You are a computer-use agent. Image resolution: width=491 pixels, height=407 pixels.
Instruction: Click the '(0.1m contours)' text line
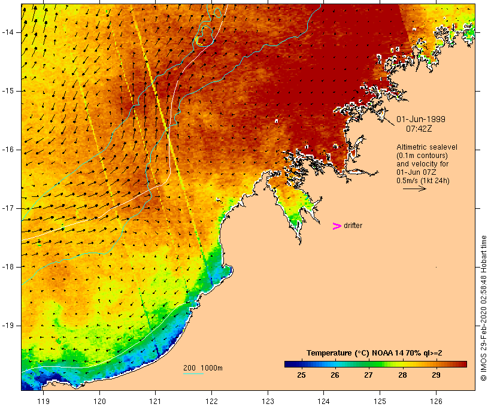click(x=422, y=156)
